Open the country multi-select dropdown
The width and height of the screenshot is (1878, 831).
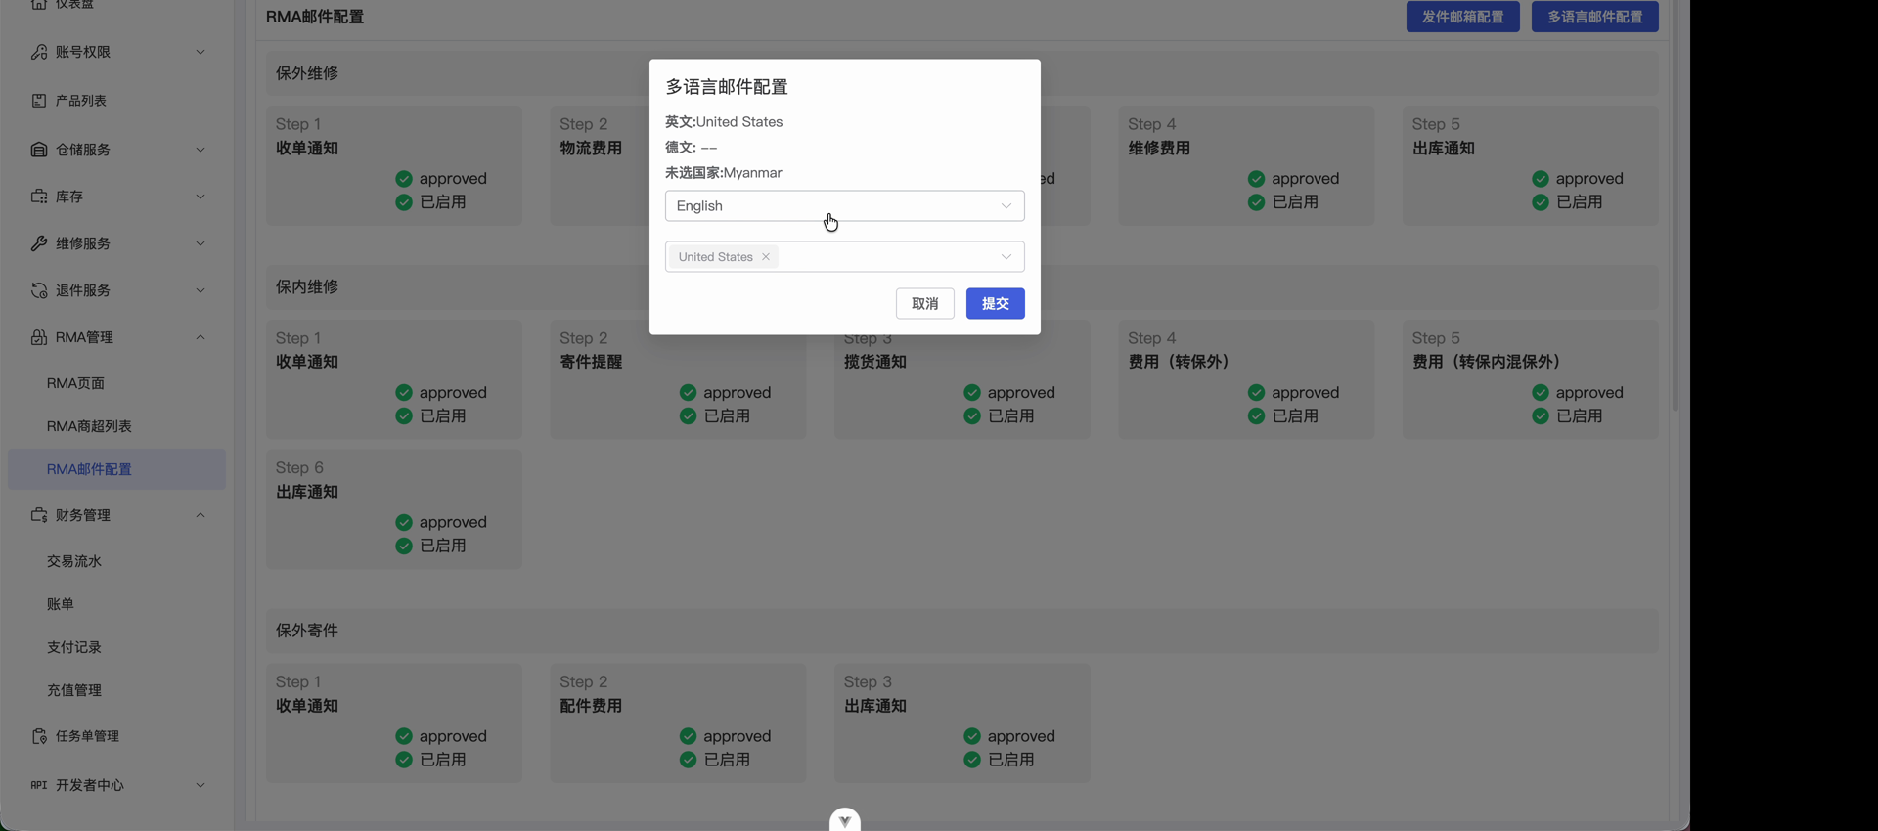[x=845, y=257]
